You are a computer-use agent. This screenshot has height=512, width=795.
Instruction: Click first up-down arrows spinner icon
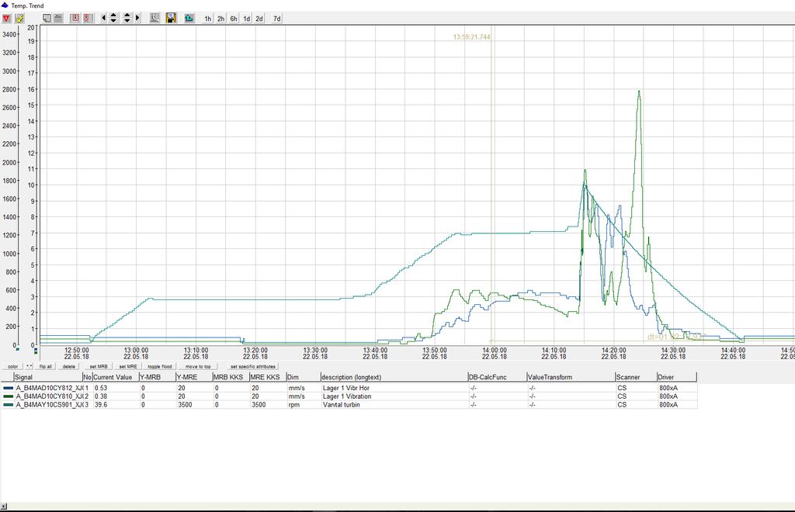tap(113, 19)
